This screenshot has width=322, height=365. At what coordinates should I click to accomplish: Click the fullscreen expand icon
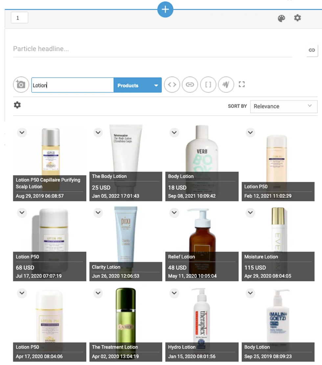[241, 85]
